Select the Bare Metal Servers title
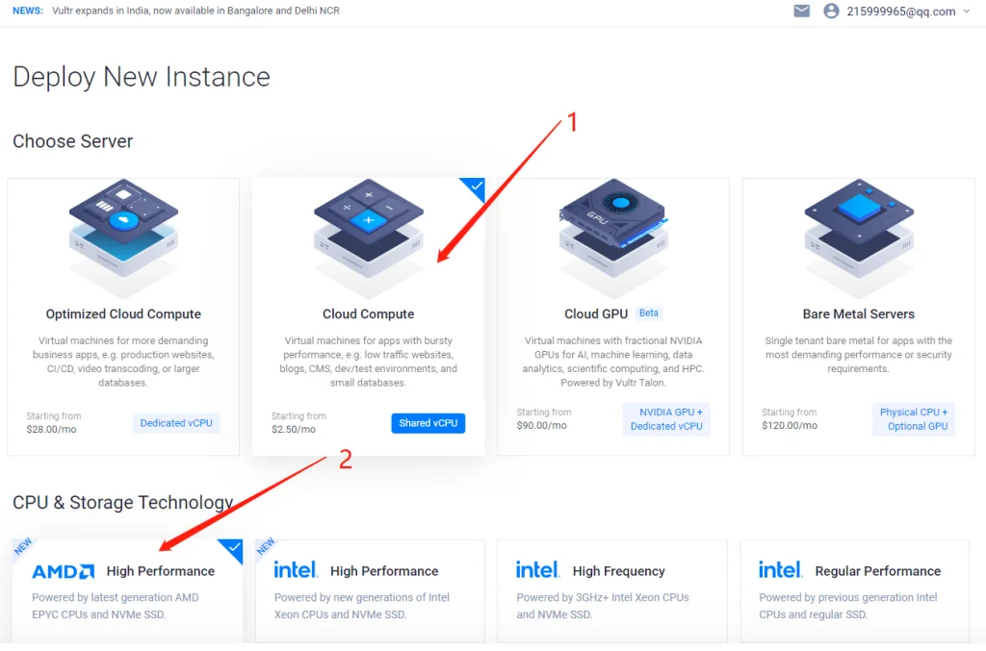This screenshot has height=651, width=986. 858,313
